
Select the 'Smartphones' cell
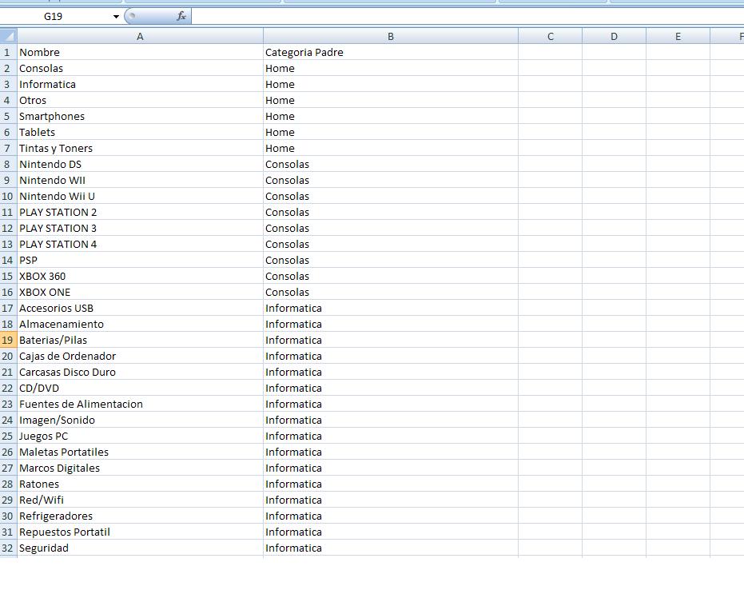(x=140, y=116)
